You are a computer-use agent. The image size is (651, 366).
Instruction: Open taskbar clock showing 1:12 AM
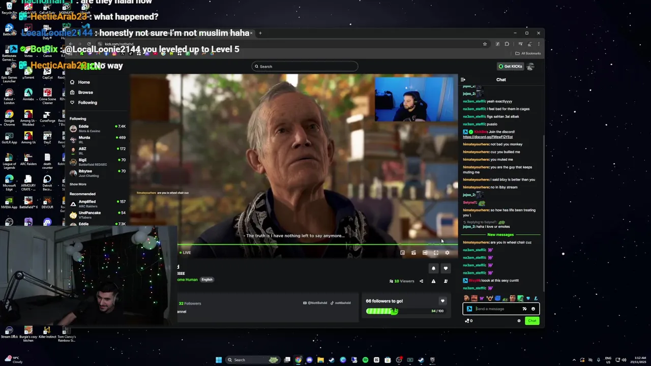638,360
